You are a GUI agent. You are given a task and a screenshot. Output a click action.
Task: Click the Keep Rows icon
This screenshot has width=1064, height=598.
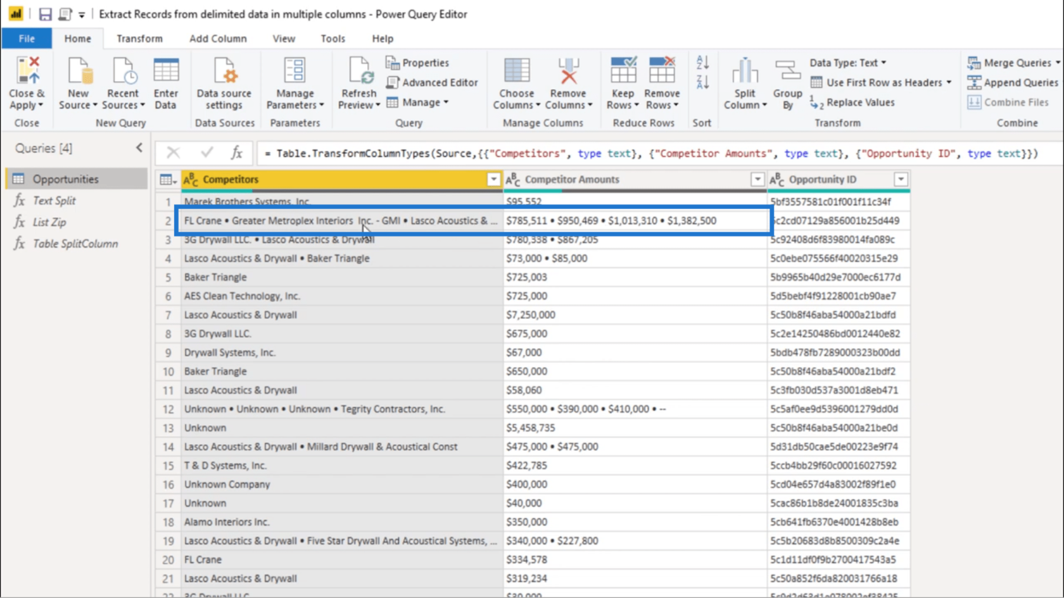[x=623, y=70]
